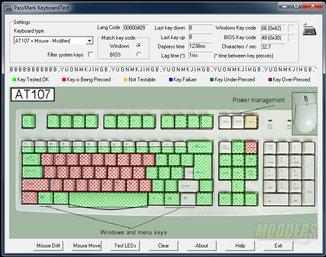Click the up arrow key on keyboard image
326x257 pixels.
coord(238,186)
